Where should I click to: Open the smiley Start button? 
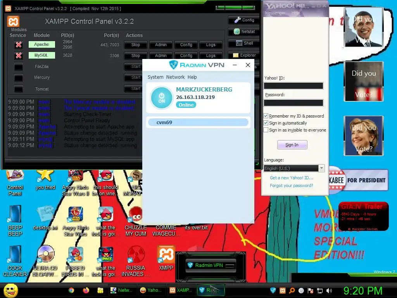(10, 290)
